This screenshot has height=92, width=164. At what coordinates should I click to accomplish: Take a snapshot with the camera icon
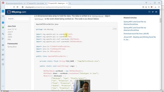143,7
